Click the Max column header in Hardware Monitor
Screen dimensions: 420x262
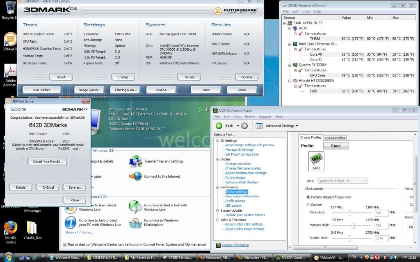pos(403,18)
